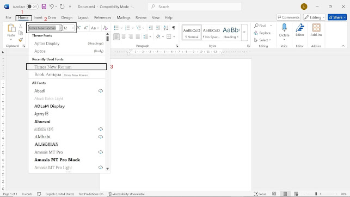Decrease paragraph indent
Viewport: 350px width, 197px height.
click(151, 28)
